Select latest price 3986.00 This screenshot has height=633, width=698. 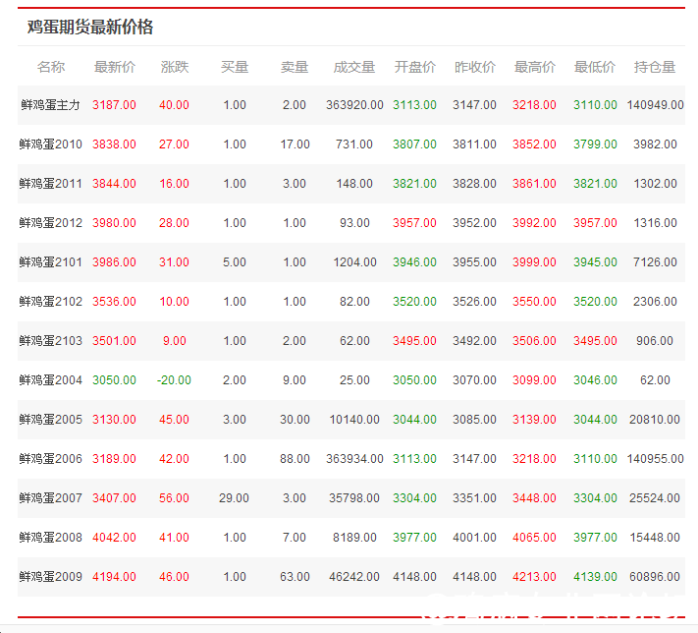tap(115, 262)
